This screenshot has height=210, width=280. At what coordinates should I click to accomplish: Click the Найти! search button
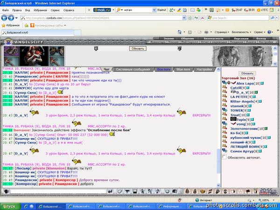pos(161,10)
